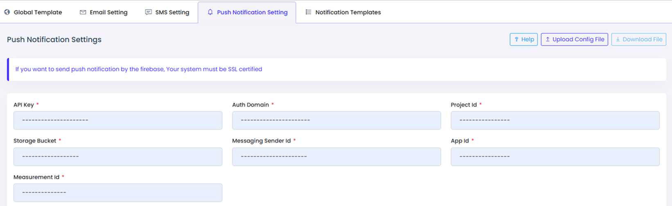This screenshot has height=206, width=672.
Task: Click into the App Id field
Action: tap(555, 157)
